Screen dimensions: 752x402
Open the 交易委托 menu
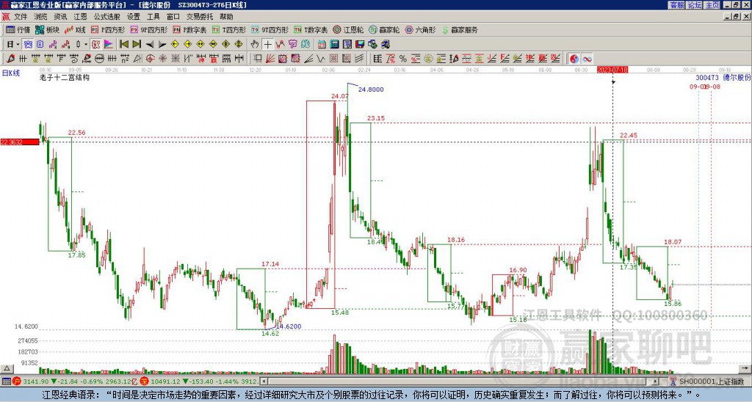(200, 17)
